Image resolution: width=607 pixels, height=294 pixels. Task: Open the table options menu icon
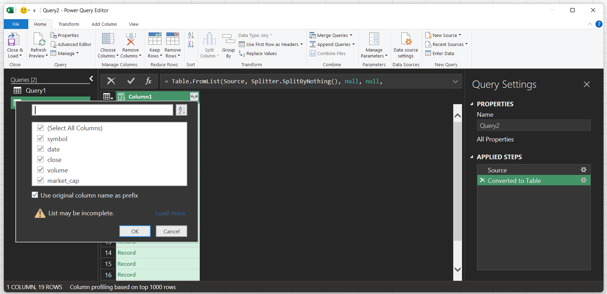point(108,96)
